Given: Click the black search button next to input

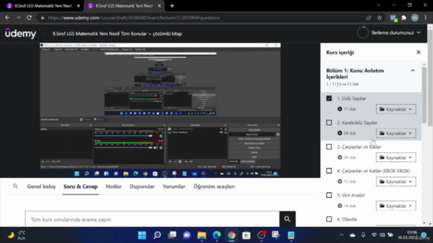Looking at the screenshot, I should 288,219.
